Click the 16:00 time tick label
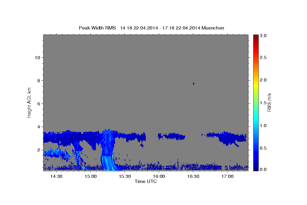Viewport: 307px width, 205px height. tap(159, 177)
